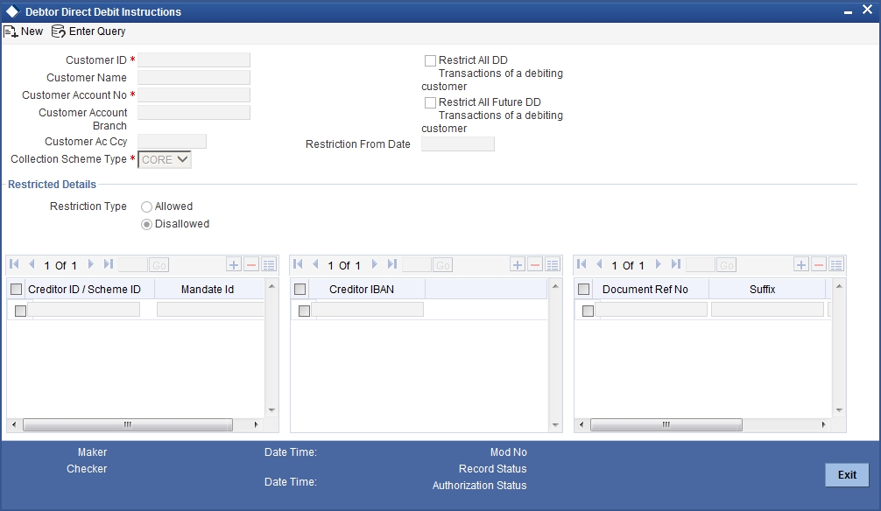Viewport: 881px width, 511px height.
Task: Click the Customer Account Branch field
Action: (x=194, y=112)
